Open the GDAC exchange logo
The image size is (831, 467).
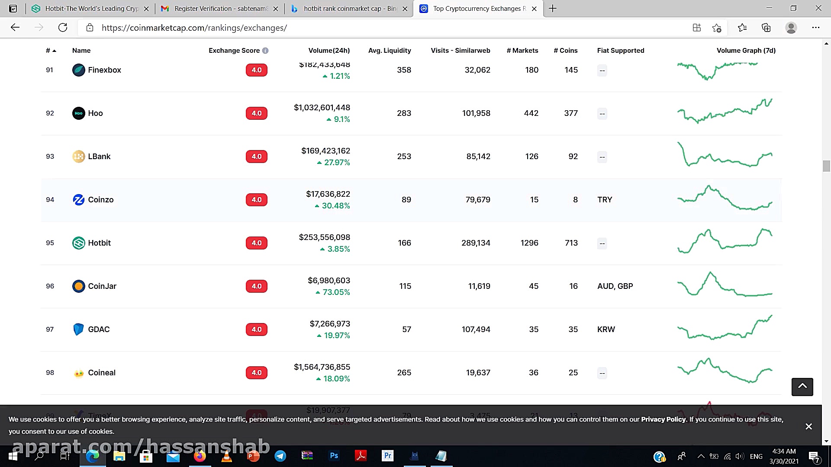tap(78, 329)
